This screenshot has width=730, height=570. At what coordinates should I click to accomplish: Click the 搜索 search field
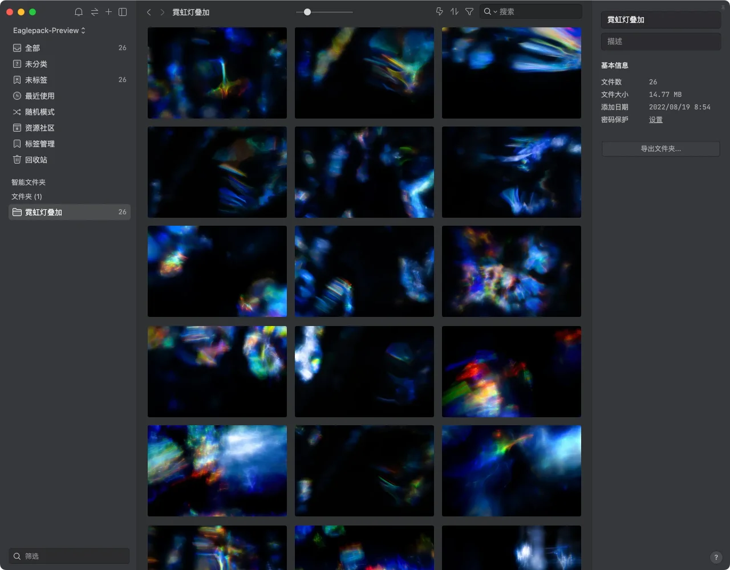(530, 11)
